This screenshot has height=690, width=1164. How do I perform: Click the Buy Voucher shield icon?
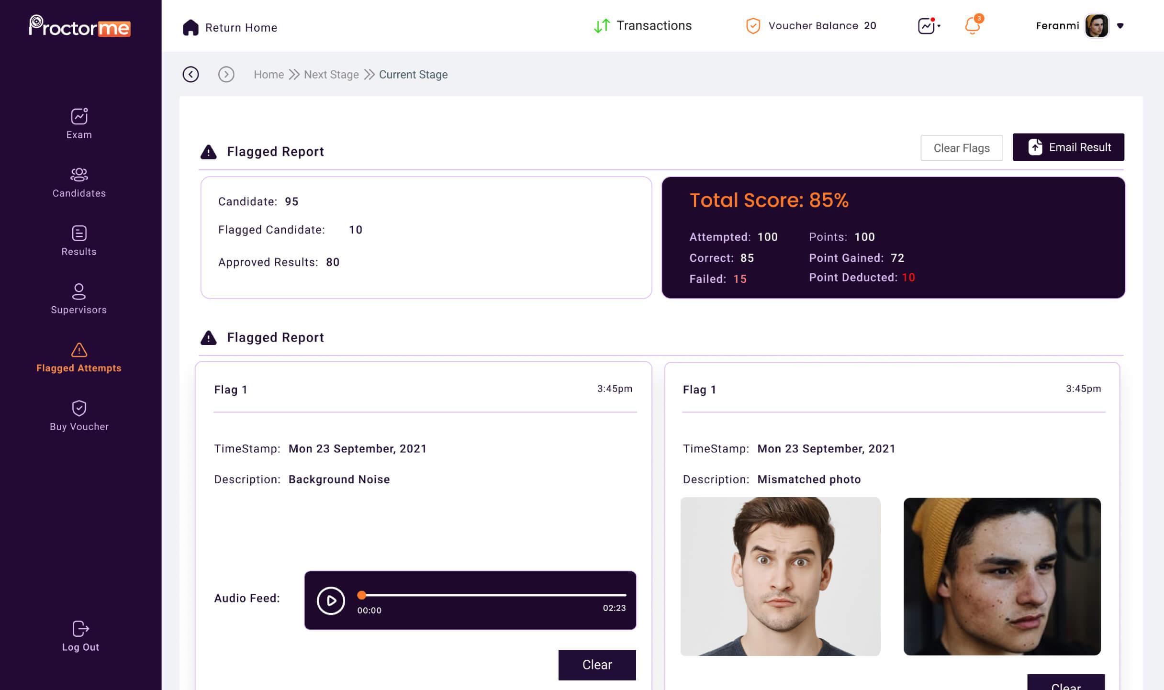[x=79, y=408]
